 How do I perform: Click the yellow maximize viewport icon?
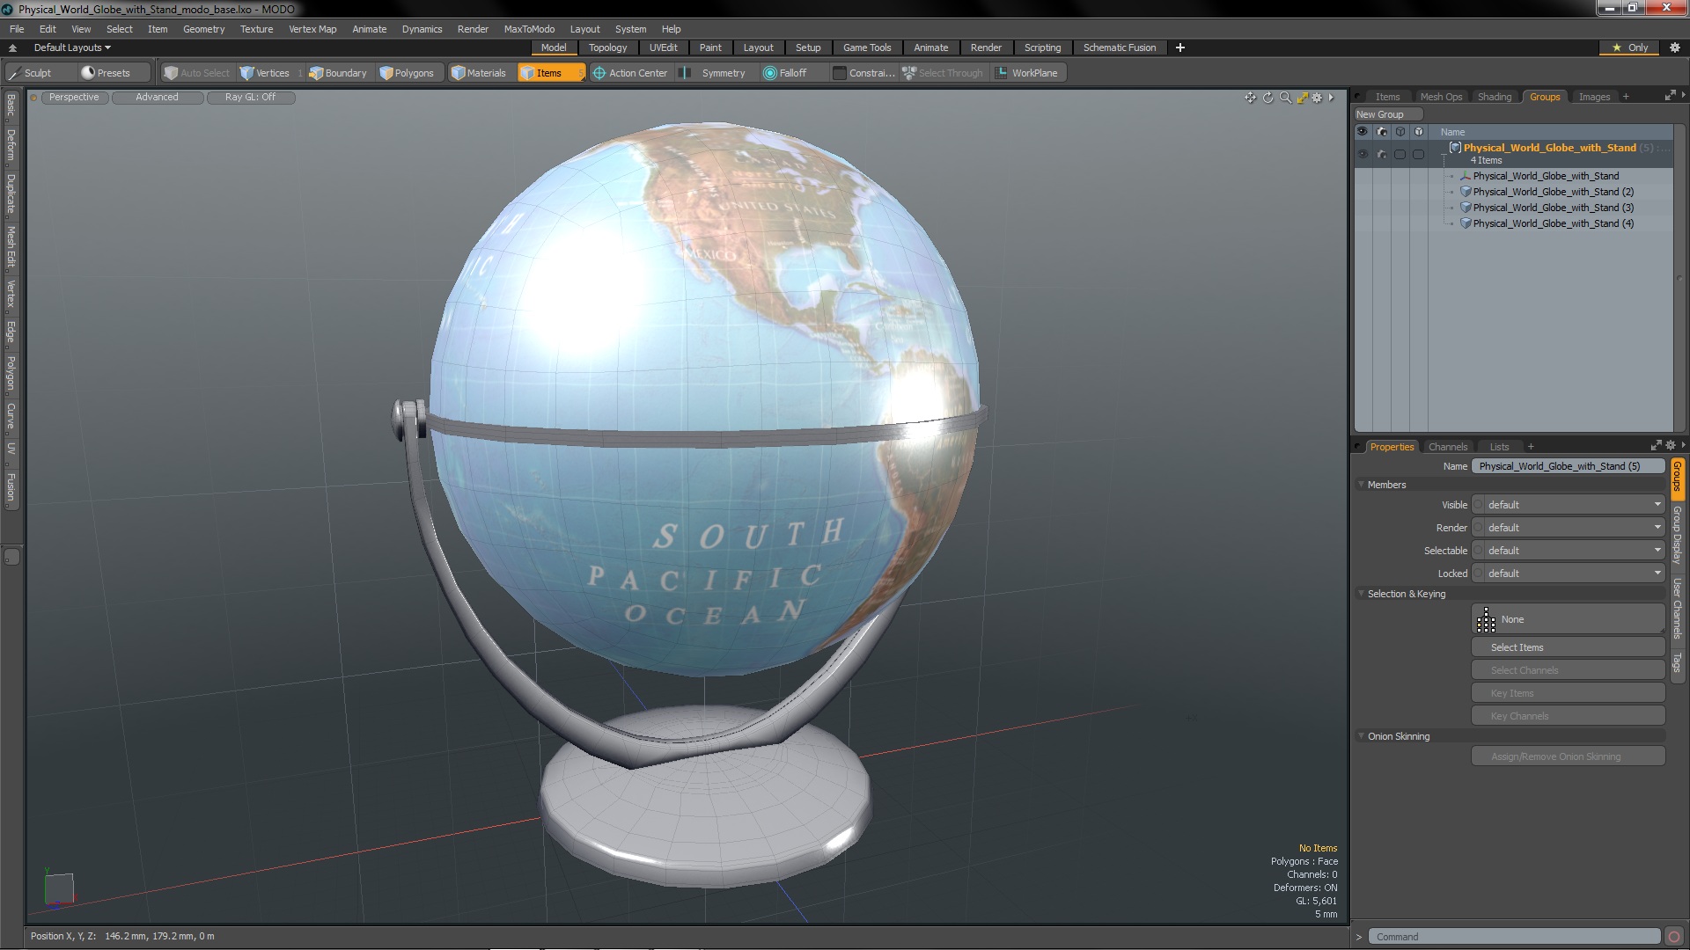click(x=1302, y=98)
